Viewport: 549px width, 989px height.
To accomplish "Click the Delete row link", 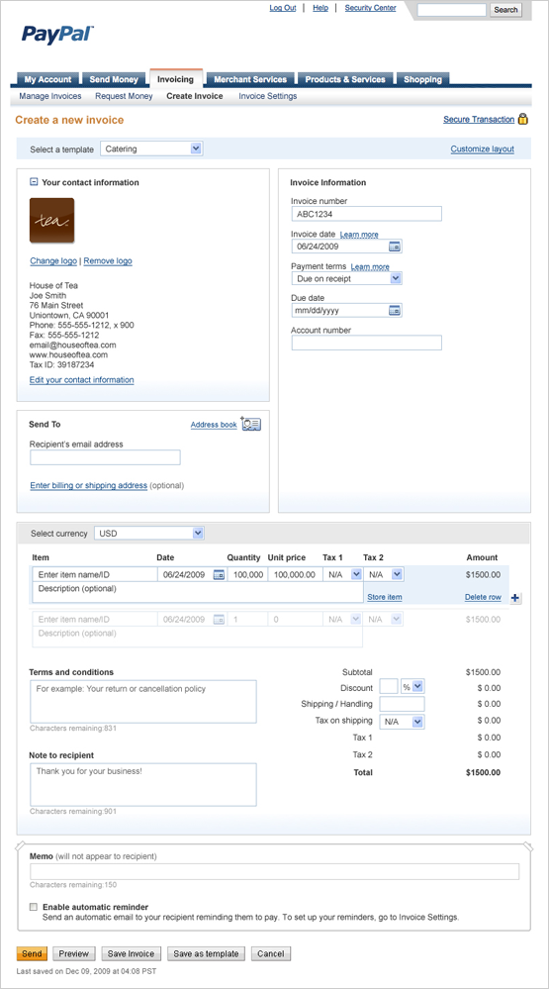I will coord(483,597).
